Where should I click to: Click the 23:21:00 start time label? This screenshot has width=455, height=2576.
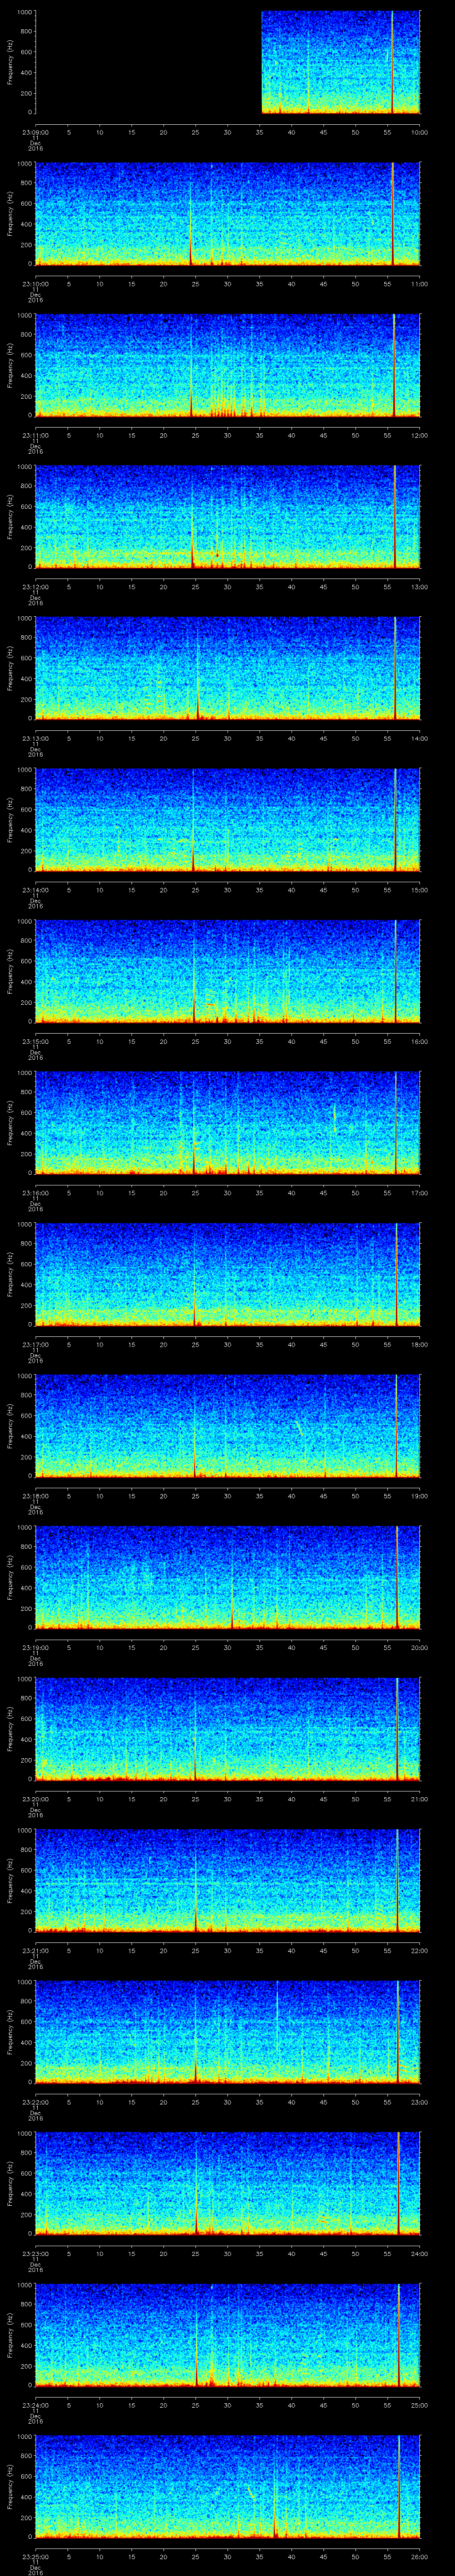click(35, 1950)
